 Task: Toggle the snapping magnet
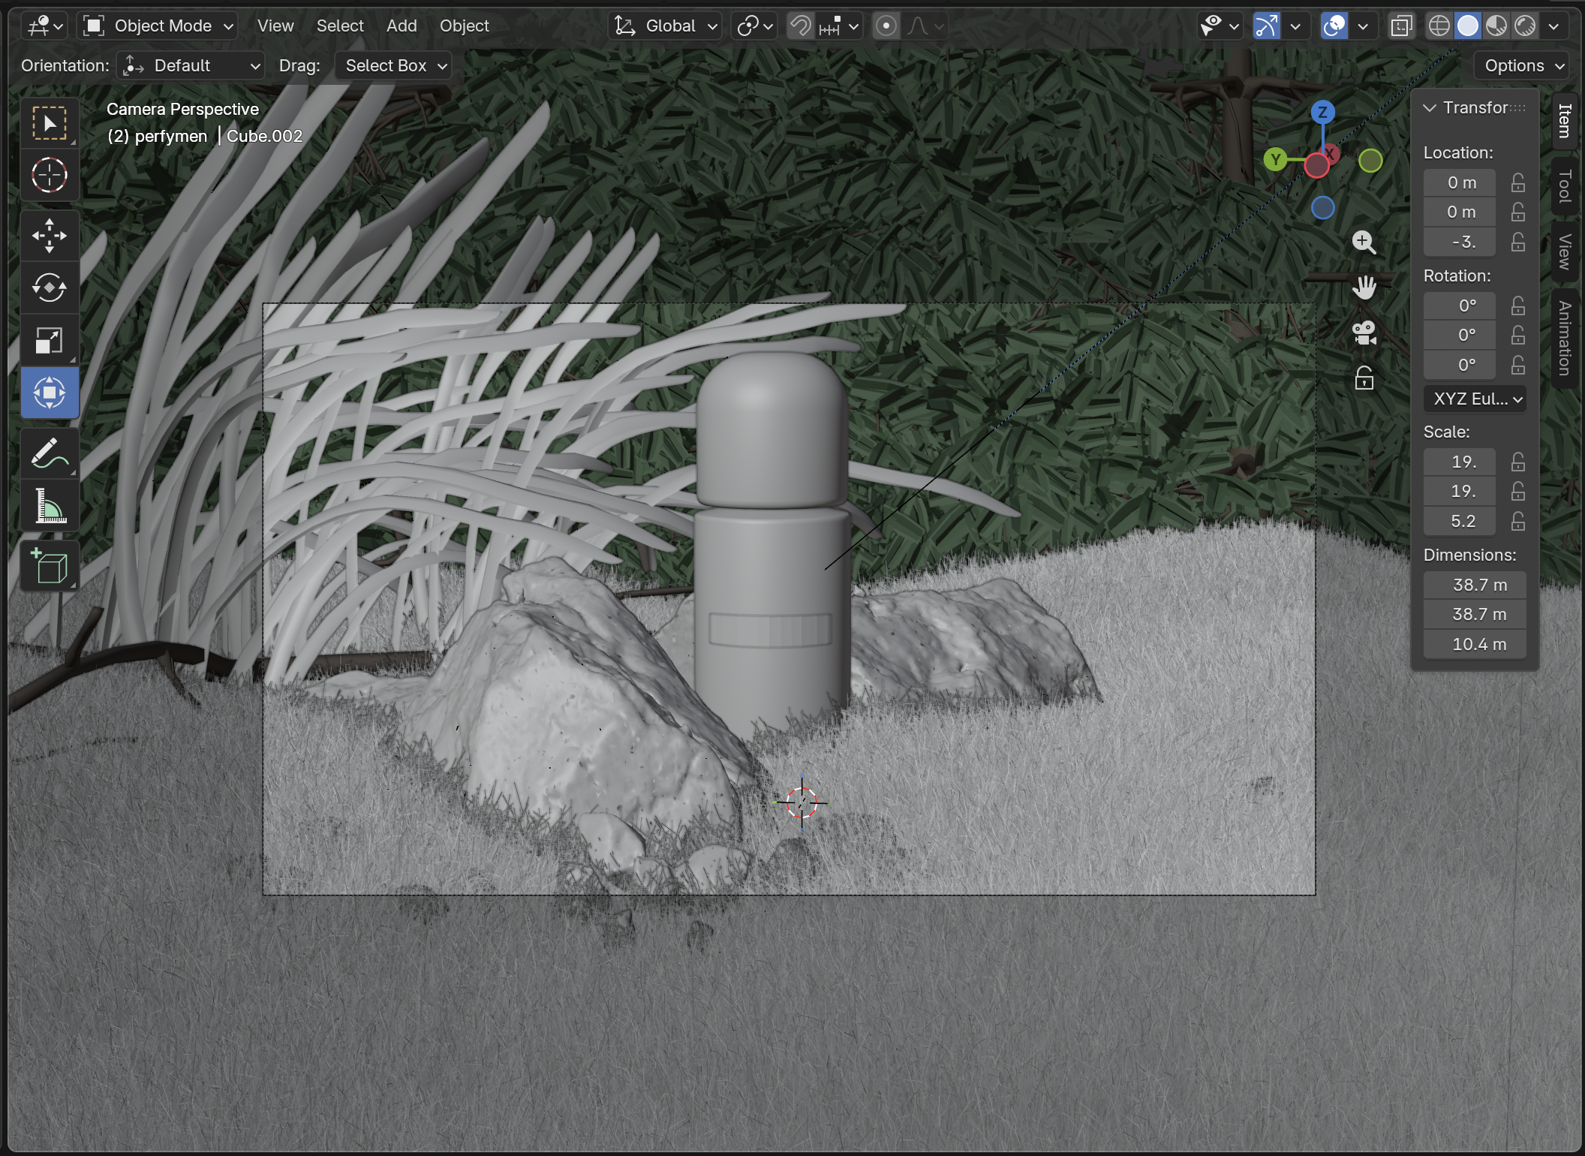800,26
